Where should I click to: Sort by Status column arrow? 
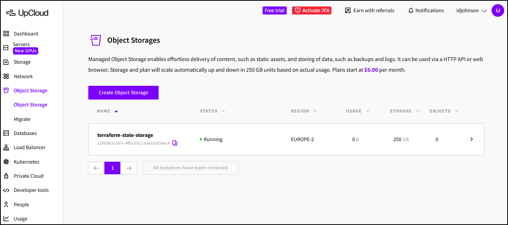coord(224,111)
